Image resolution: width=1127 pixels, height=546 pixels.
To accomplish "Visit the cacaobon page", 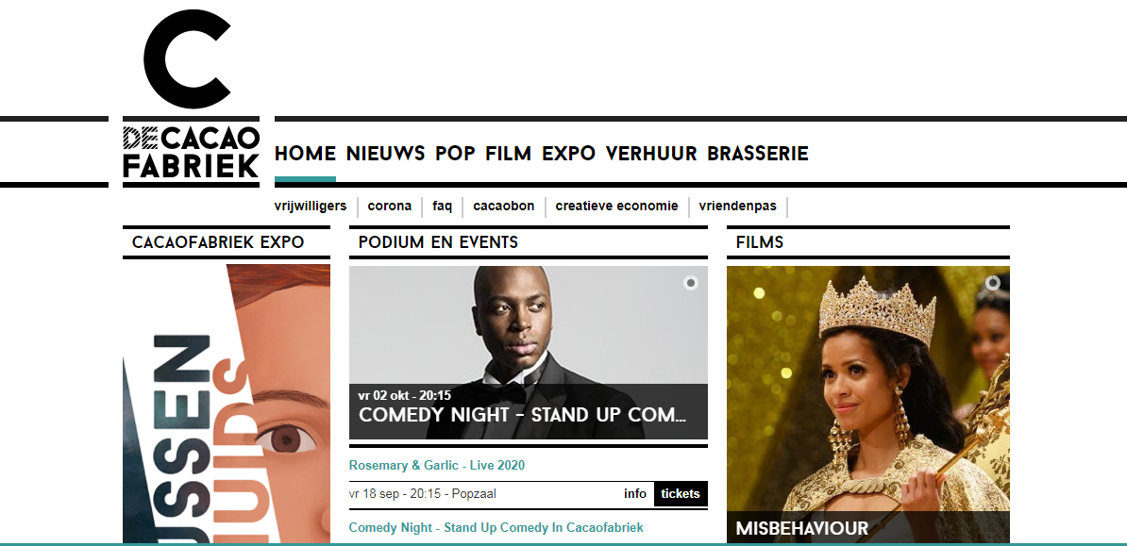I will coord(504,207).
